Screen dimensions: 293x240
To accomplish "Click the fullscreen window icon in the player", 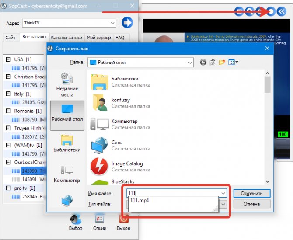I will click(x=239, y=11).
